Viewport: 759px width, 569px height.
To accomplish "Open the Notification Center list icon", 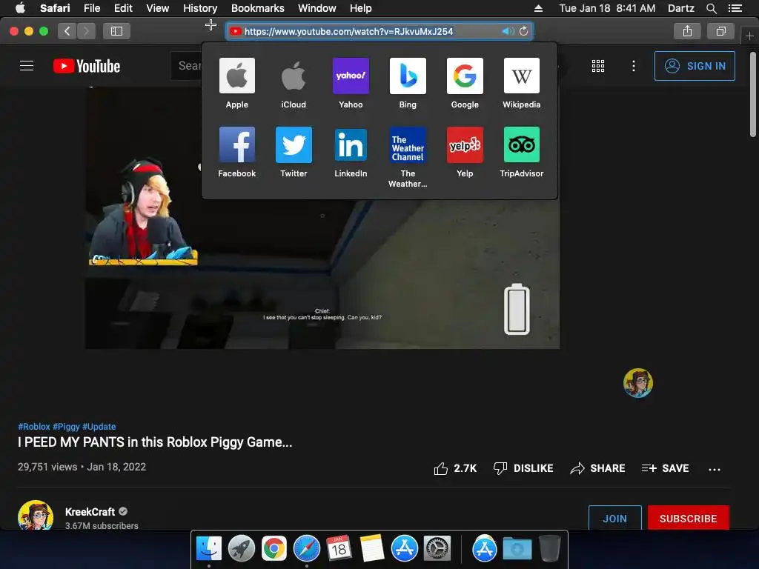I will tap(735, 8).
